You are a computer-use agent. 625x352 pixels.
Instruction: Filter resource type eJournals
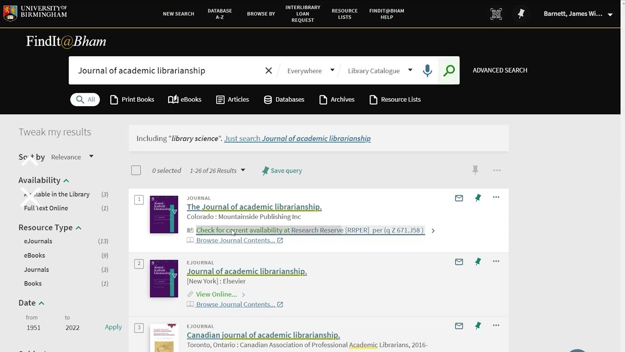coord(38,241)
